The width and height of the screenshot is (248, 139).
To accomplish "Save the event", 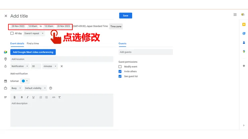I will coord(126,16).
